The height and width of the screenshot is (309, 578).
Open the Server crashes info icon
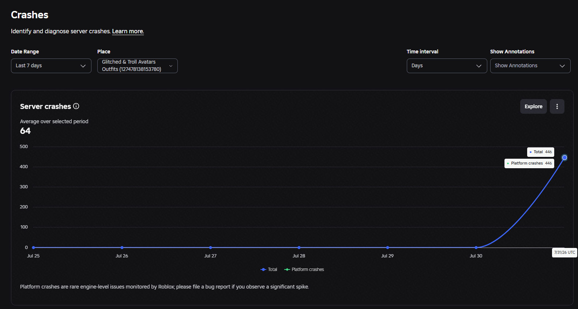pos(76,106)
